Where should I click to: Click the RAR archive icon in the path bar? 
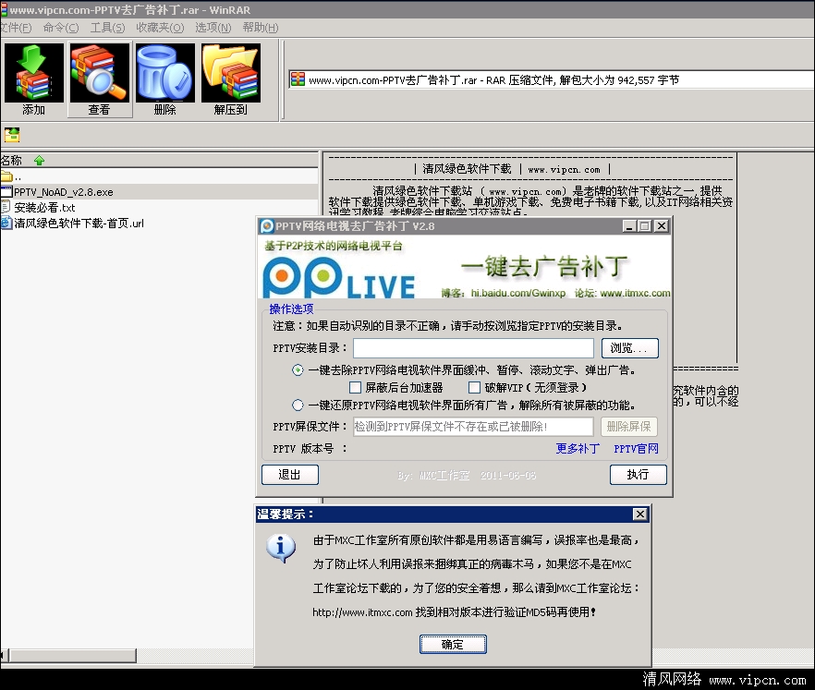[298, 79]
